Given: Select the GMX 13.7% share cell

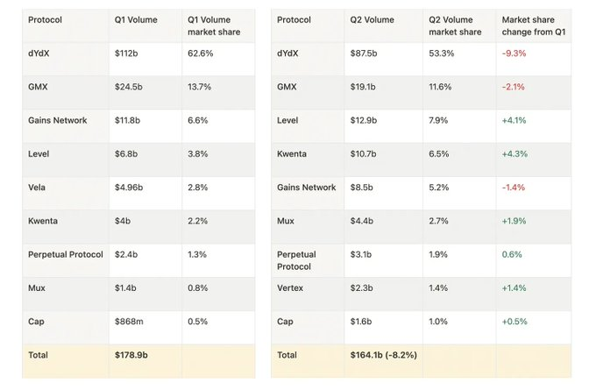Looking at the screenshot, I should 218,92.
